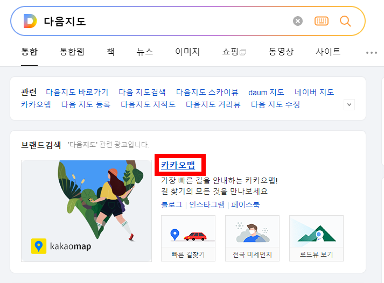Viewport: 384px width, 283px height.
Task: Open related search 다음 지도 등록
Action: pyautogui.click(x=86, y=105)
